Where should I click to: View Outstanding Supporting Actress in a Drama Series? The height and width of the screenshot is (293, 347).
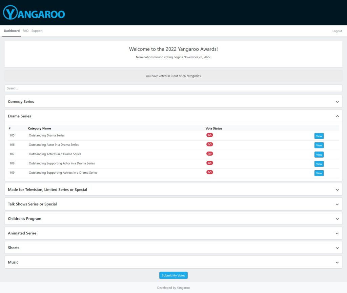point(319,173)
